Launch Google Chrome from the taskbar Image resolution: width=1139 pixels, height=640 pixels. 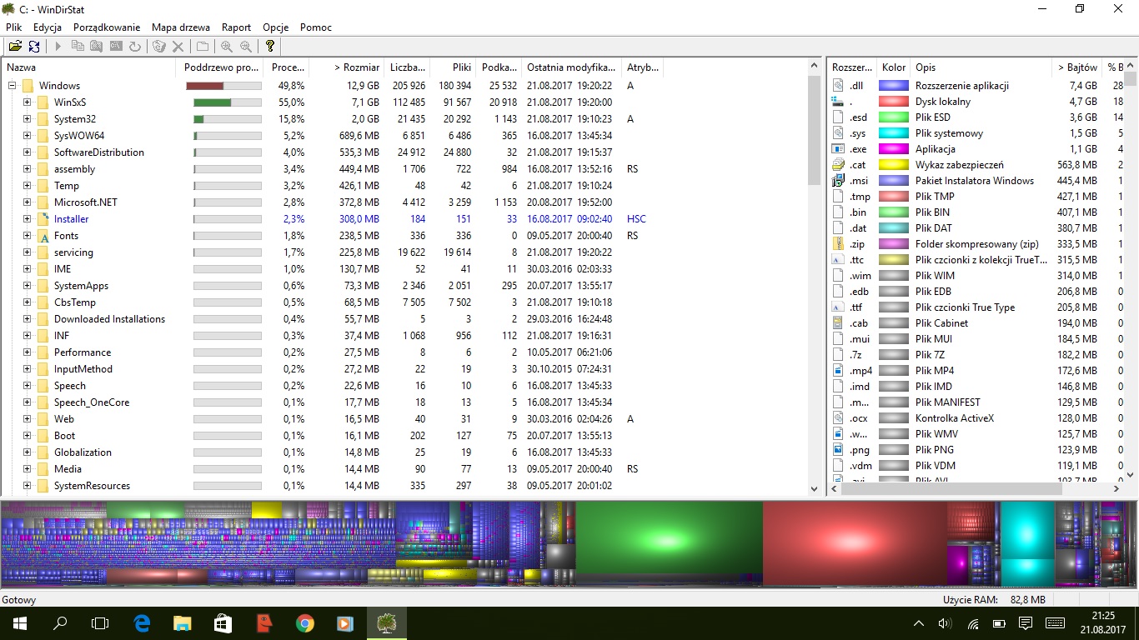[x=304, y=622]
